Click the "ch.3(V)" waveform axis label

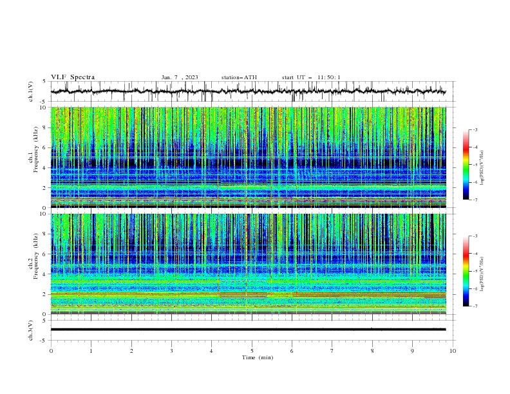point(31,330)
